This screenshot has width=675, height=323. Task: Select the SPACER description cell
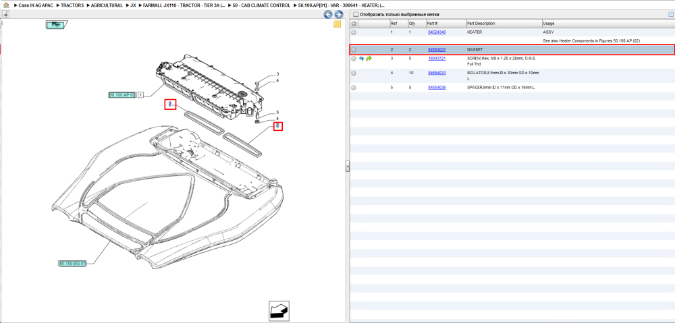[501, 87]
